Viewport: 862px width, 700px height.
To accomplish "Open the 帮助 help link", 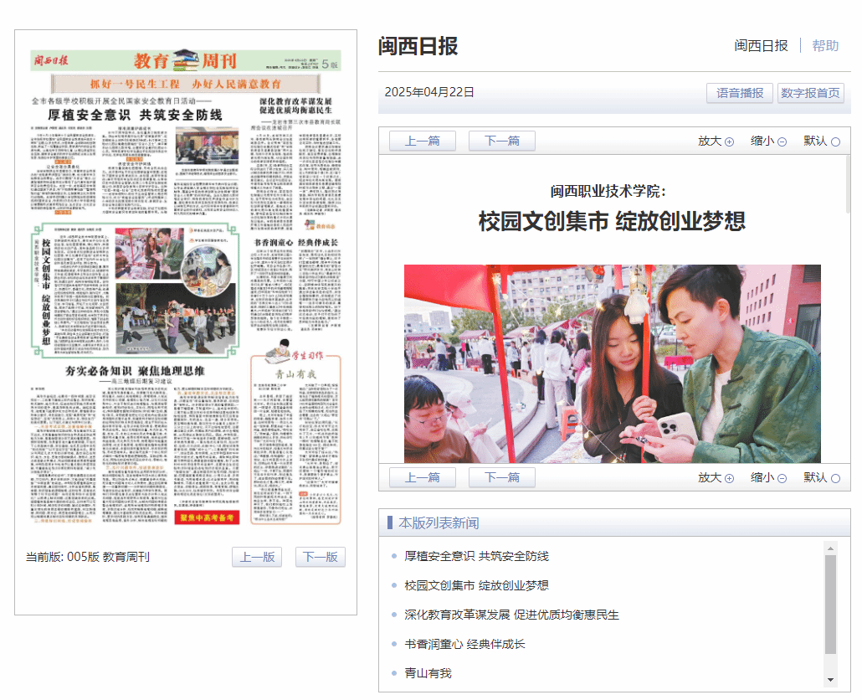I will [x=825, y=46].
